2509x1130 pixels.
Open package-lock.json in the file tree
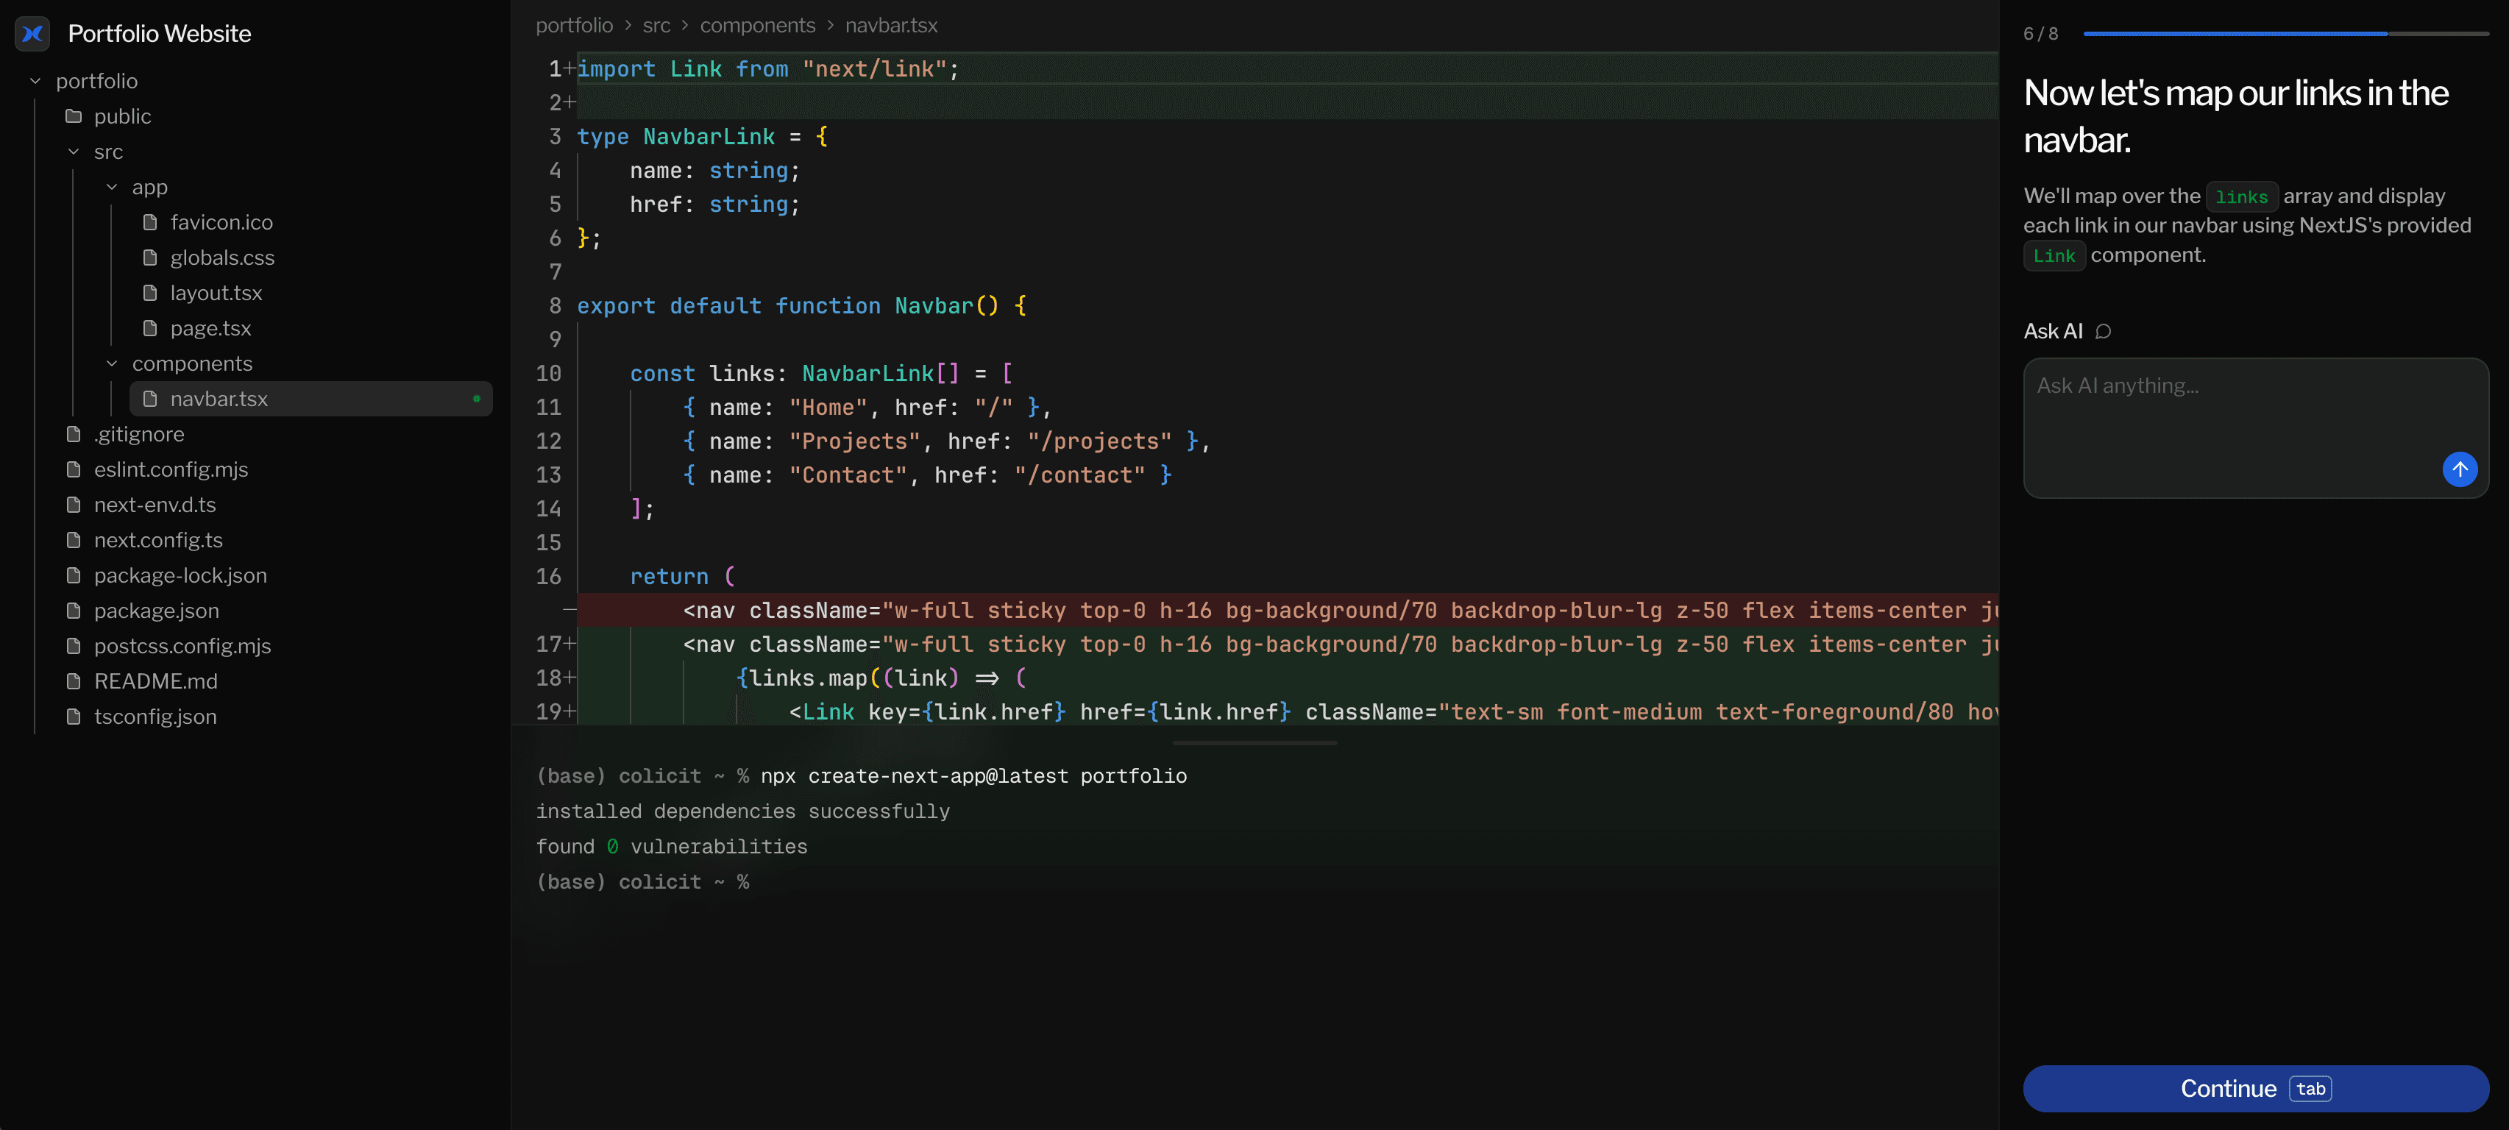pos(180,576)
